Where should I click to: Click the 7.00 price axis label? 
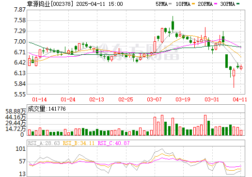coord(20,42)
